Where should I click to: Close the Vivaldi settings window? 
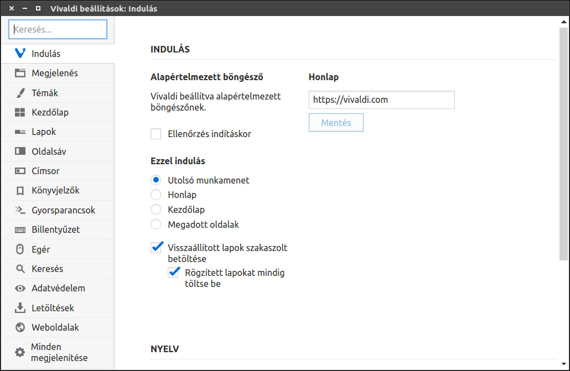[x=12, y=8]
